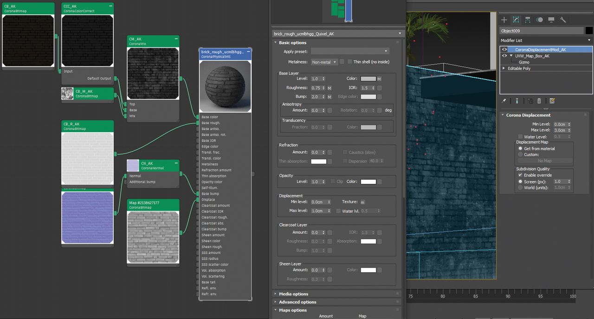
Task: Toggle the Enable override checkbox
Action: pyautogui.click(x=520, y=175)
